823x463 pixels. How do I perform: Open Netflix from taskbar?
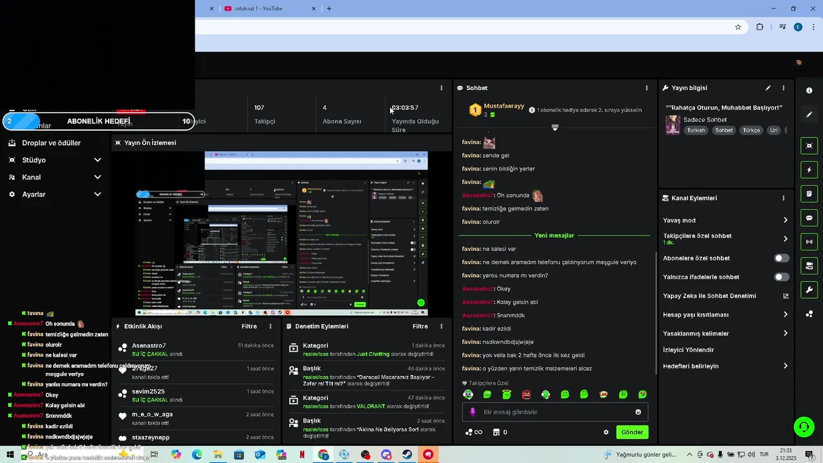302,455
